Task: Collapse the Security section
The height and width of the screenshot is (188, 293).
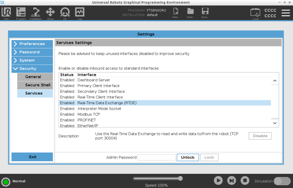Action: 32,68
